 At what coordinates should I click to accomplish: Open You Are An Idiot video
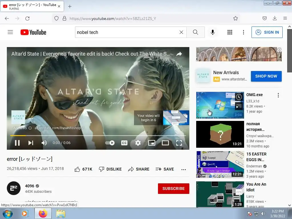coord(220,194)
